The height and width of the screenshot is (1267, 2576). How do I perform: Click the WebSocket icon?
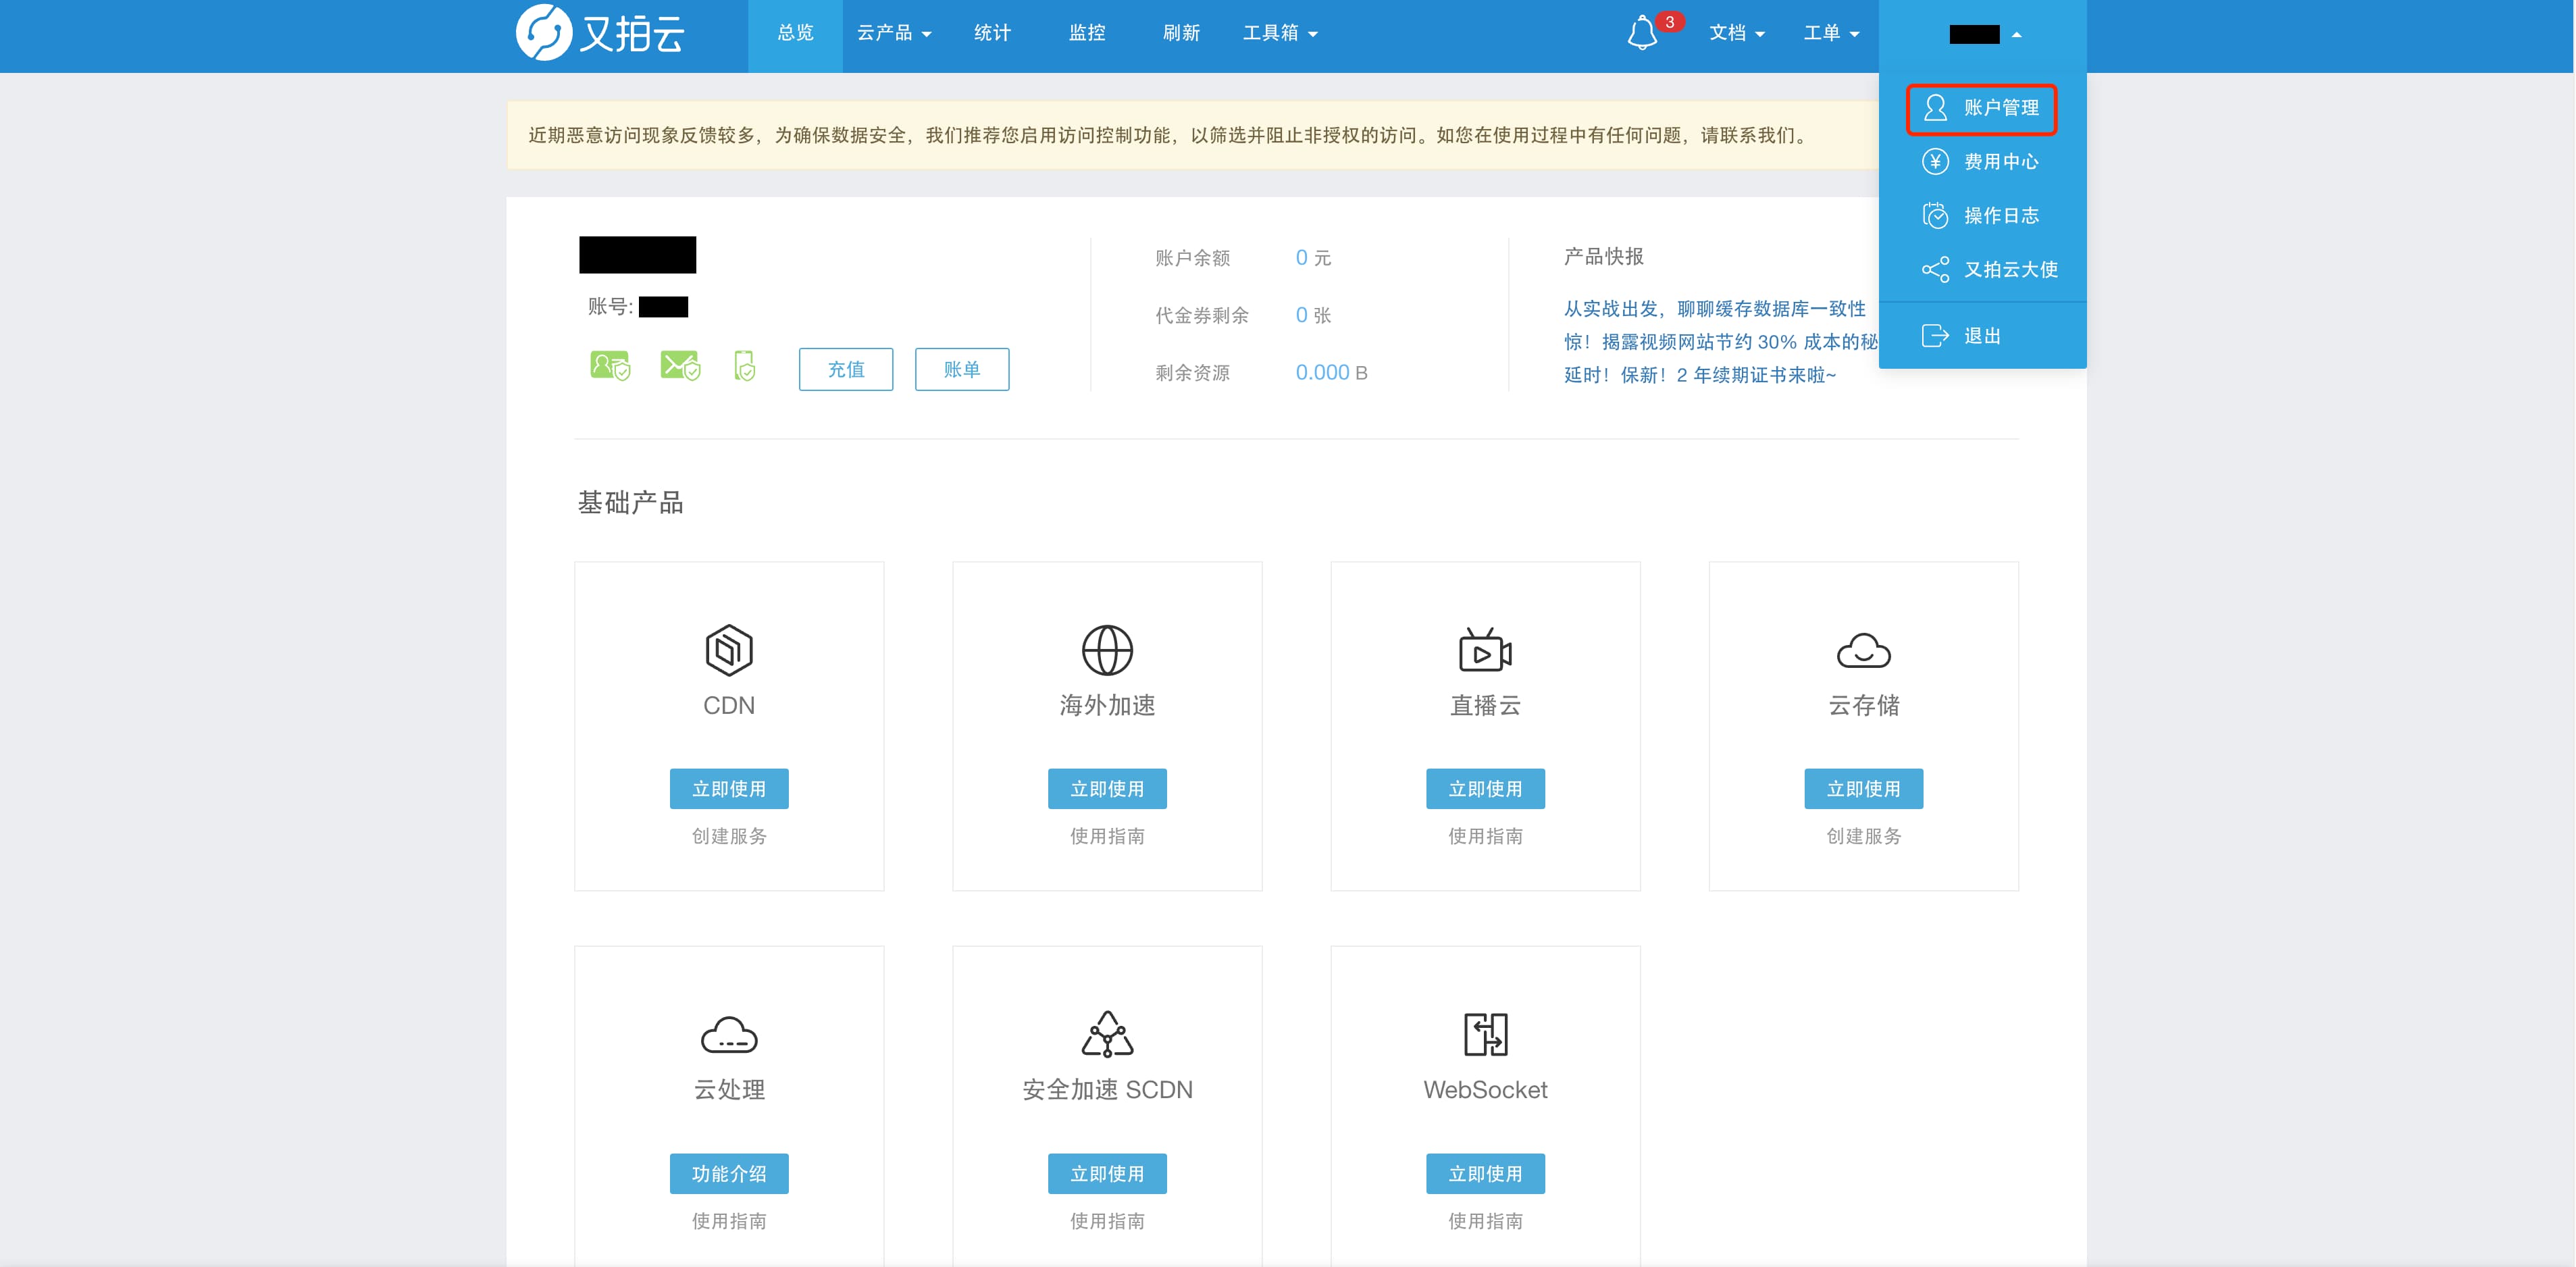click(1485, 1034)
